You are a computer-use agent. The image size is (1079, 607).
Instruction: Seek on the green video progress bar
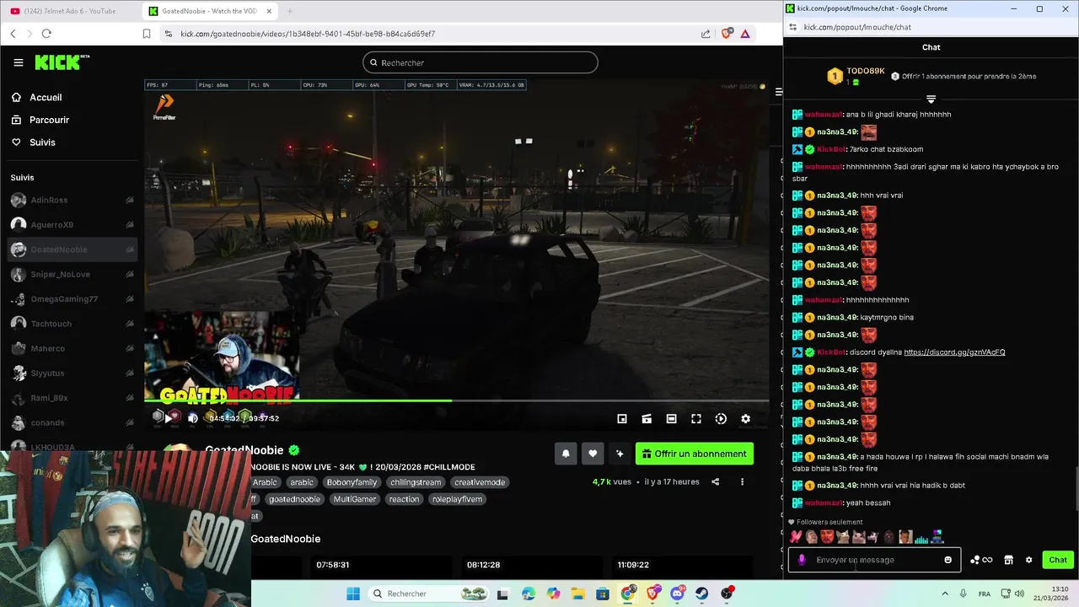pos(456,400)
